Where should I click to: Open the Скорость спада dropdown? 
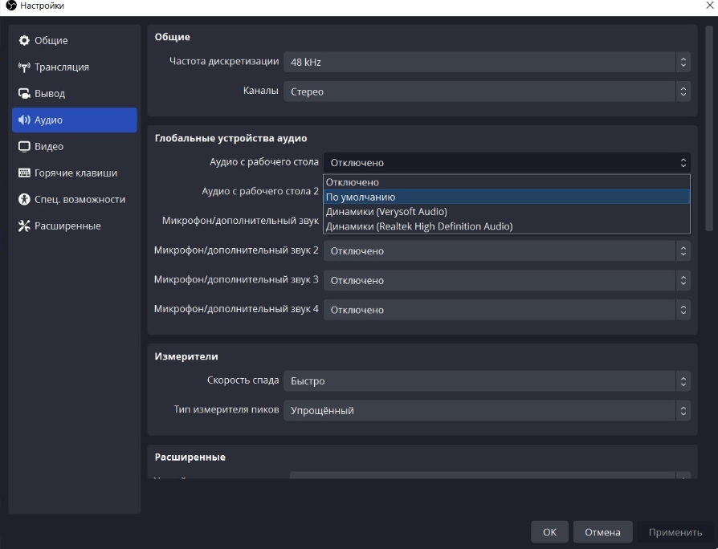486,381
